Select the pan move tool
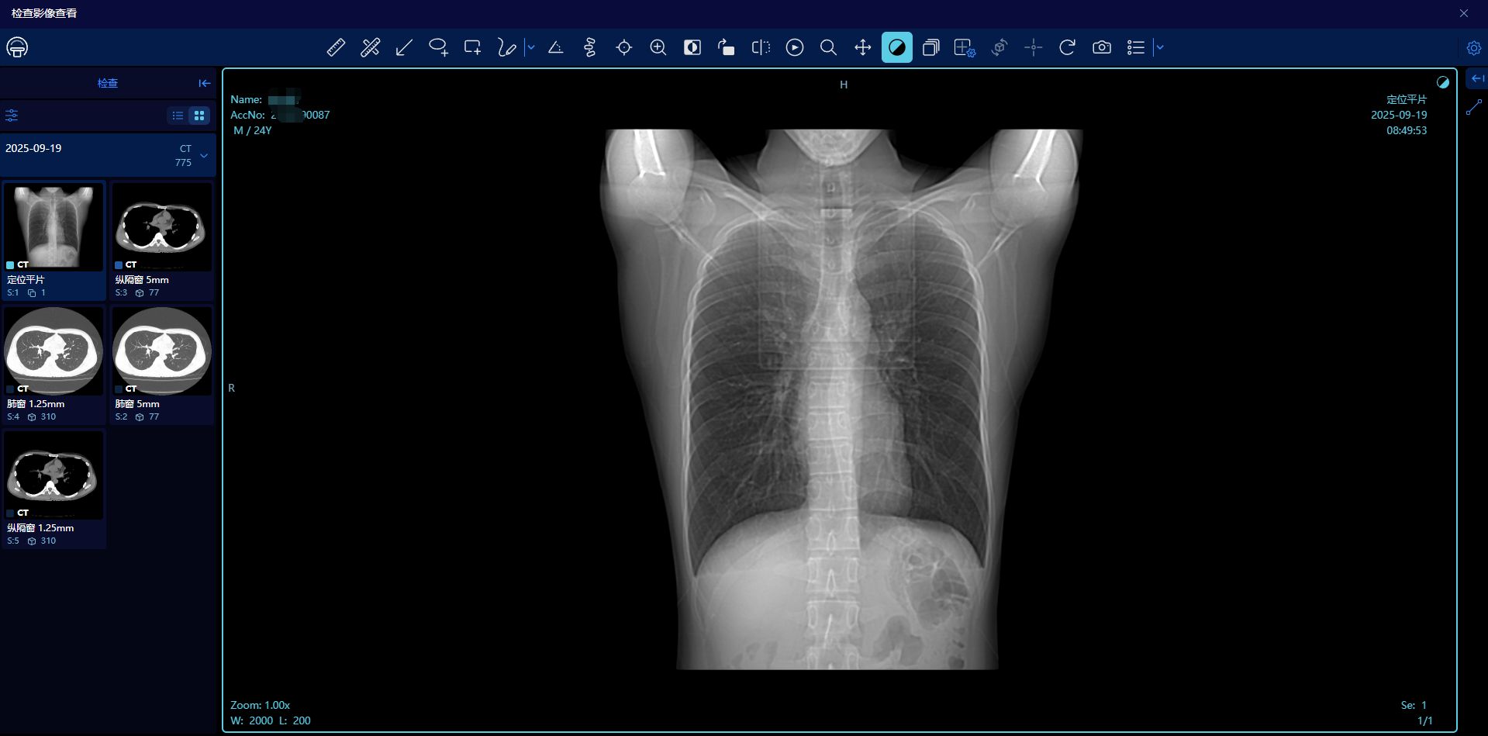This screenshot has width=1488, height=736. tap(863, 47)
